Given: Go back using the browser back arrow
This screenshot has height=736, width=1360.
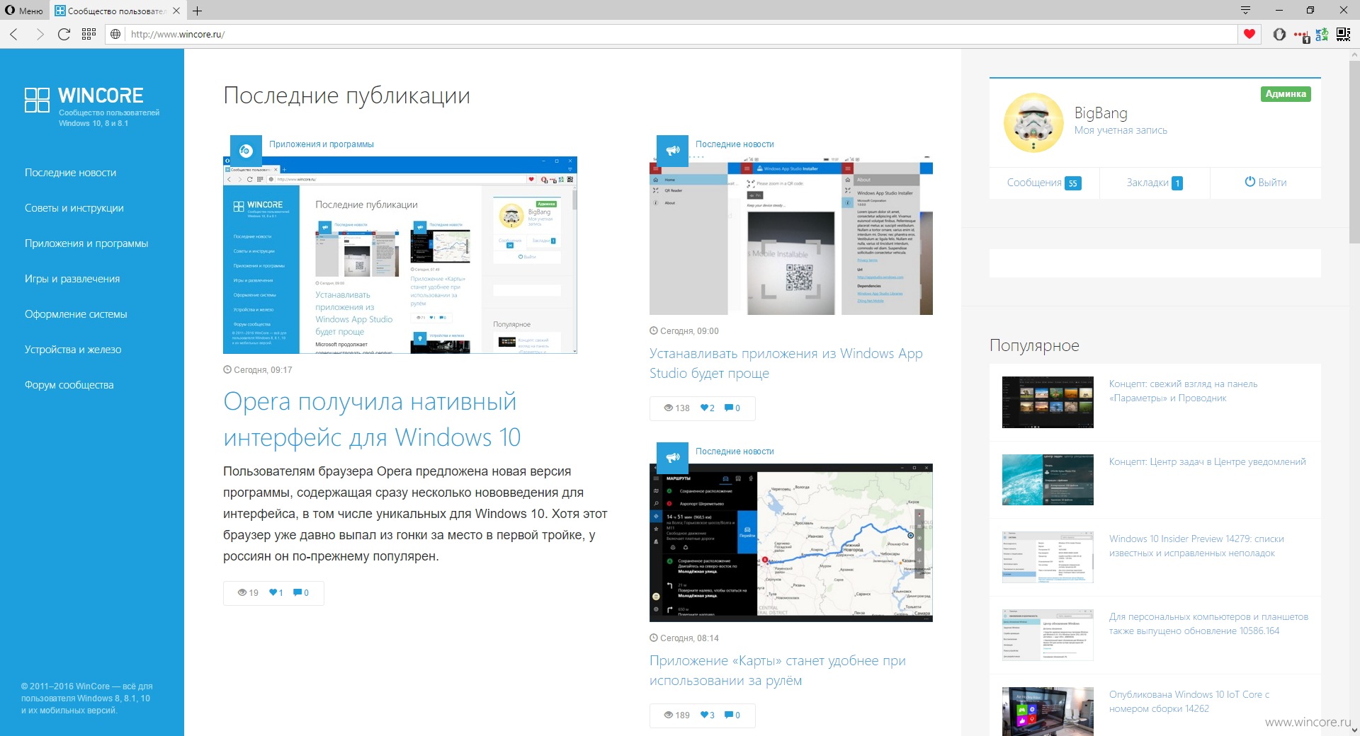Looking at the screenshot, I should pos(14,34).
